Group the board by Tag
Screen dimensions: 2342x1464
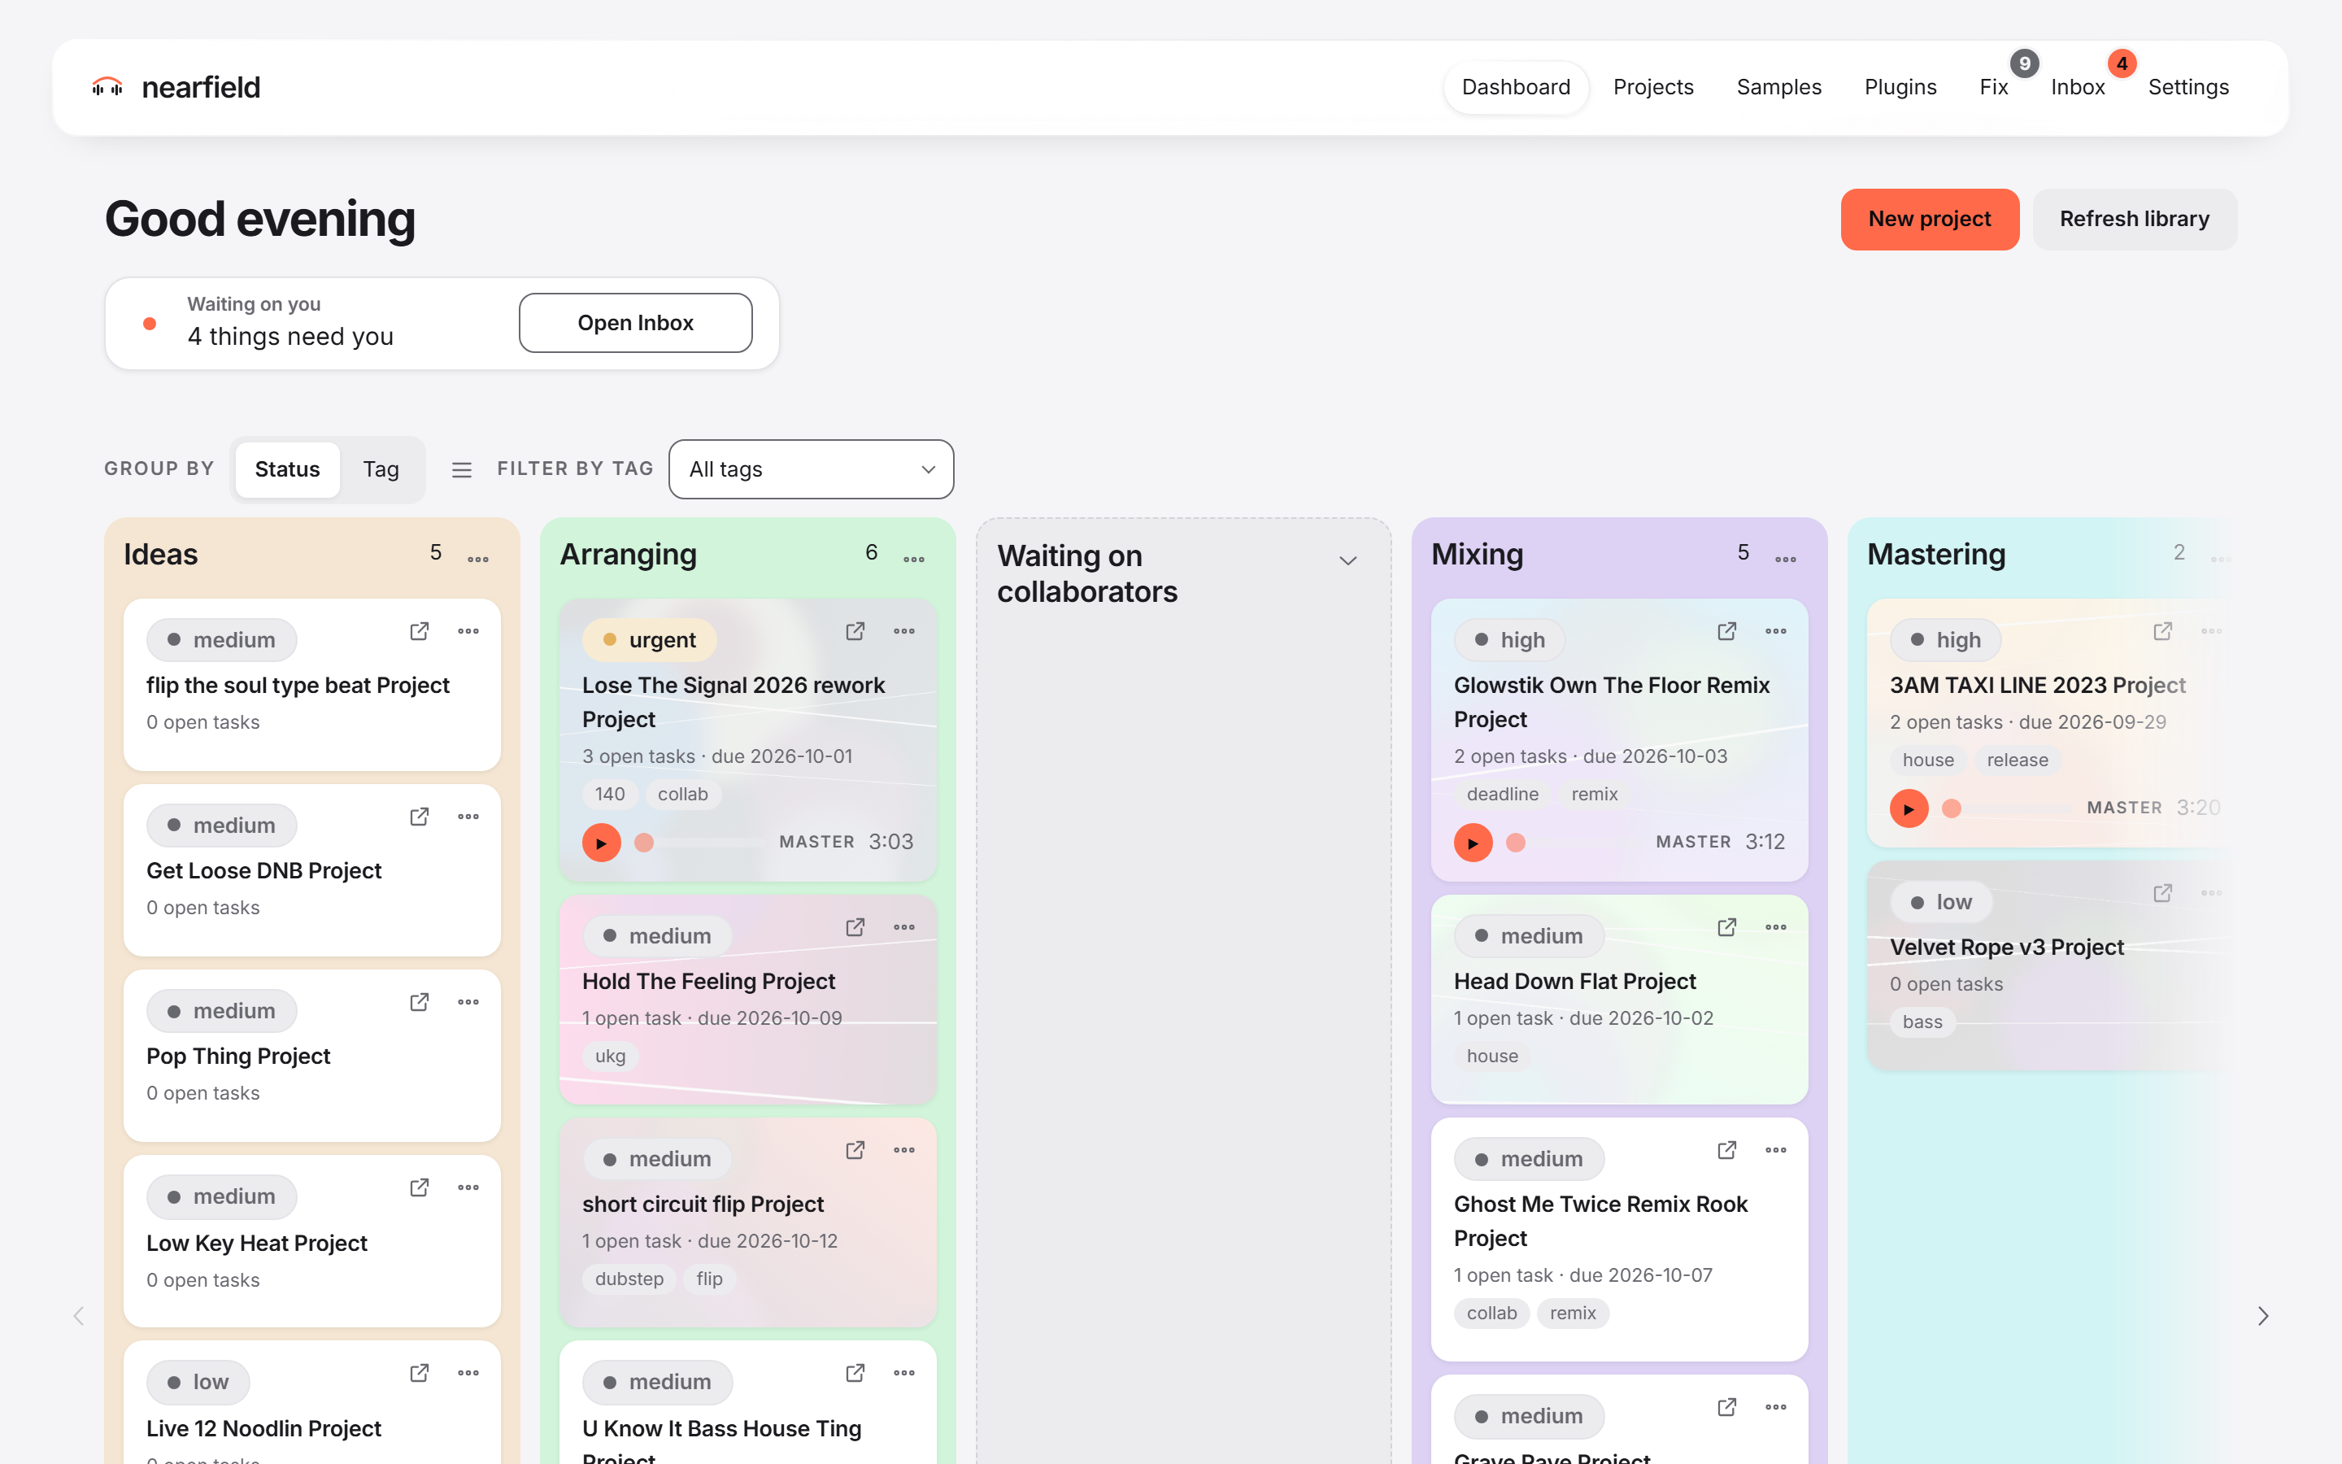point(381,469)
